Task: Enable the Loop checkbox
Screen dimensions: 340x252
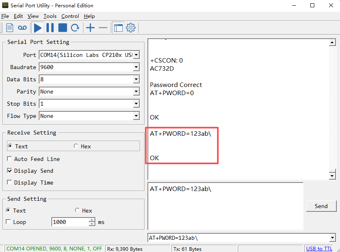Action: point(8,222)
